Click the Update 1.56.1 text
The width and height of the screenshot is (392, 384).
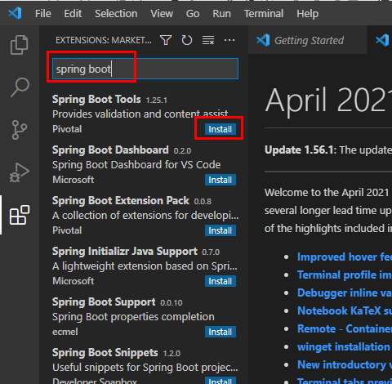point(301,150)
